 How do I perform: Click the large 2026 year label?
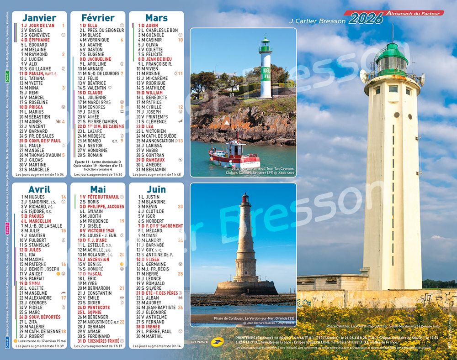coord(366,19)
